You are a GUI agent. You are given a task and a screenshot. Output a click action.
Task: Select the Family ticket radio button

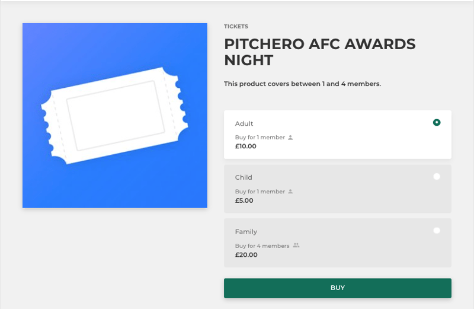point(437,231)
